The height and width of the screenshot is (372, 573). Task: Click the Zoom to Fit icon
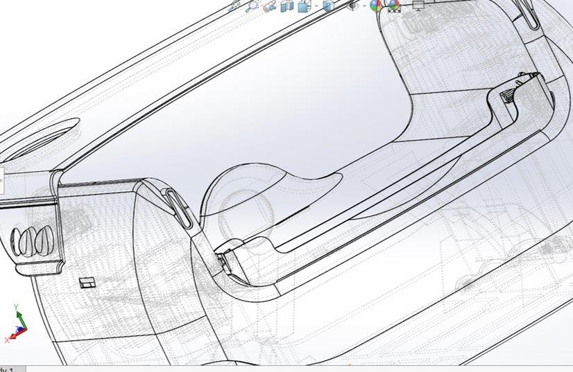[x=234, y=6]
